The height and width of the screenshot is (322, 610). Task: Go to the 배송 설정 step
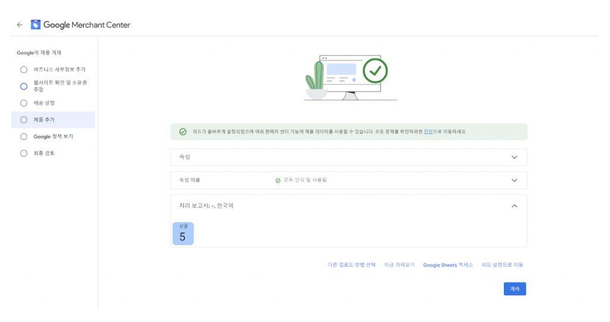pos(44,103)
